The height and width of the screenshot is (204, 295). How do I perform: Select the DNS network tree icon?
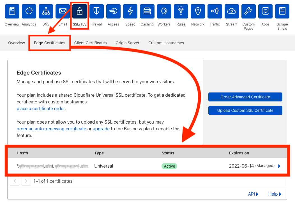(46, 11)
